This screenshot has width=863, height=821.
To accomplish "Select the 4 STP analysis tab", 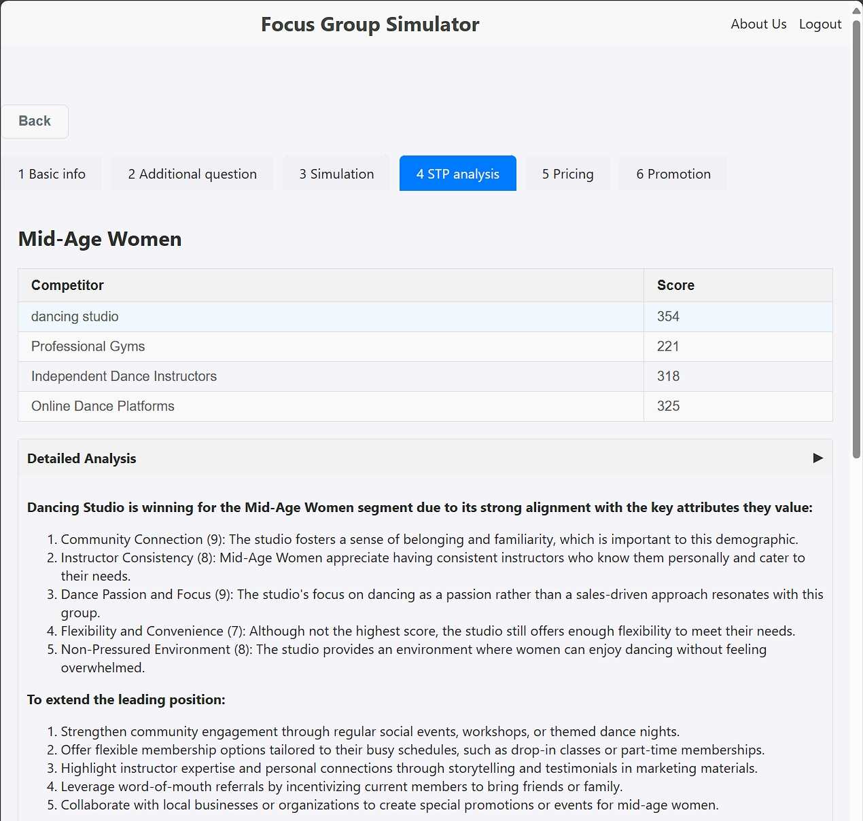I will point(457,174).
